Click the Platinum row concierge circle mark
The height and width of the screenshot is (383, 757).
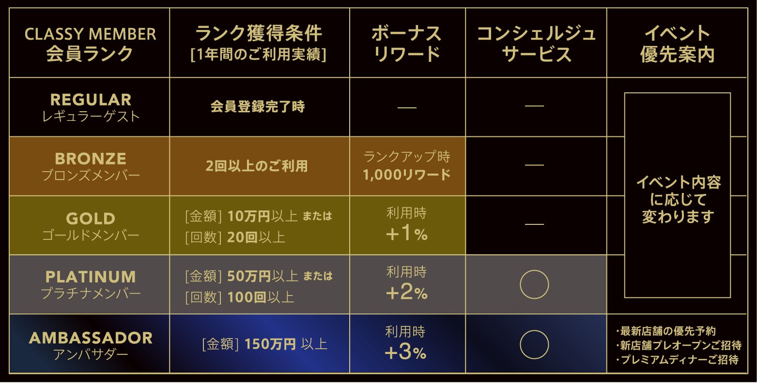534,284
